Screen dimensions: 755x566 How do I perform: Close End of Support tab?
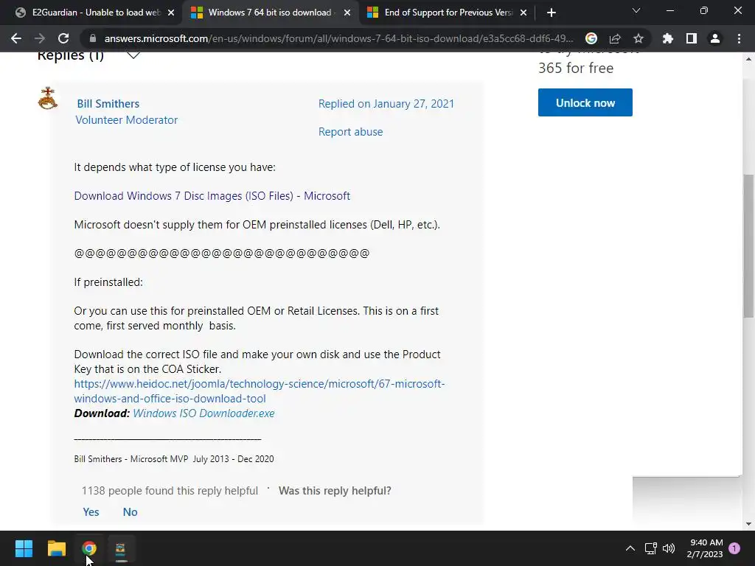tap(523, 13)
